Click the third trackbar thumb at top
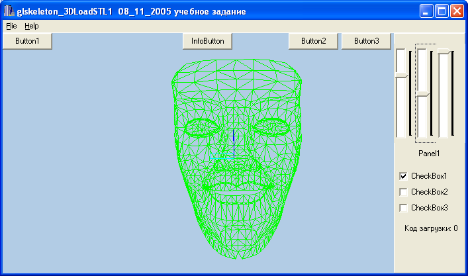468x276 pixels. coord(444,52)
